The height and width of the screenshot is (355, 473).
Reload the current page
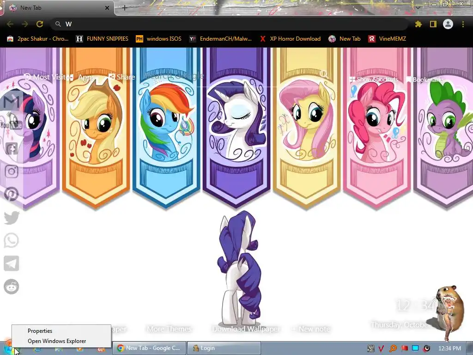[x=40, y=24]
